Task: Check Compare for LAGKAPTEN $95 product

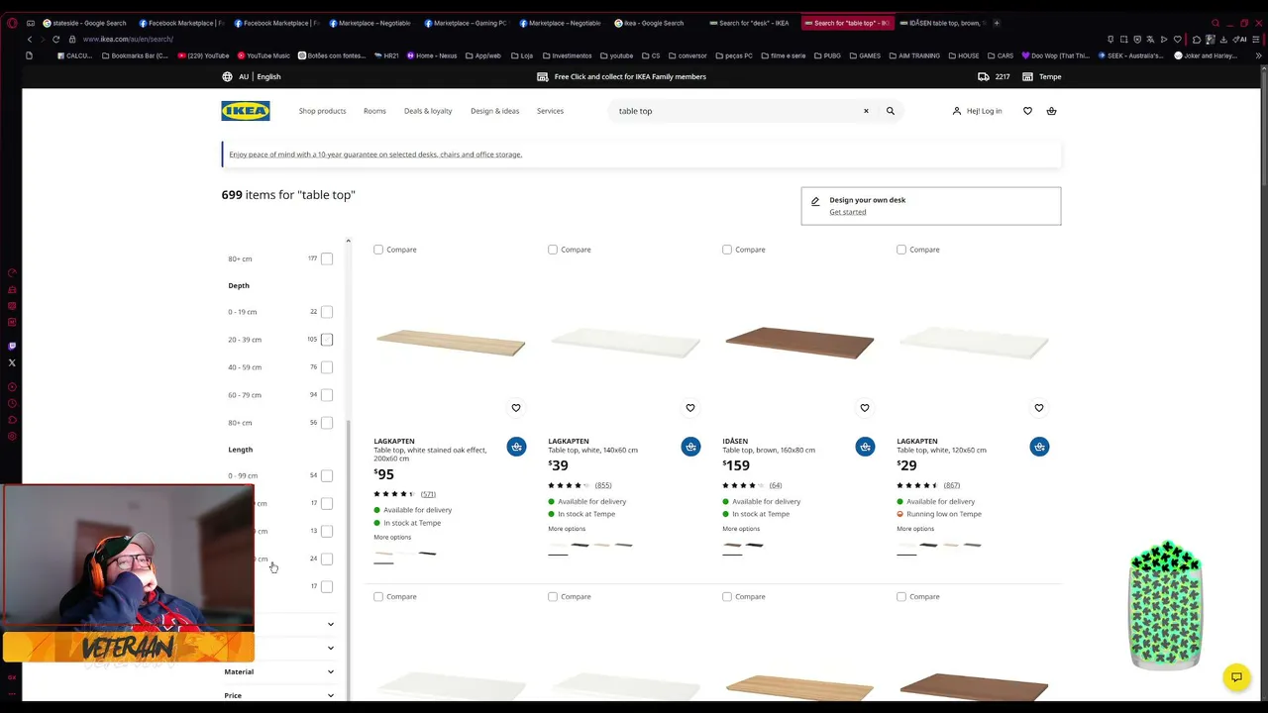Action: coord(378,250)
